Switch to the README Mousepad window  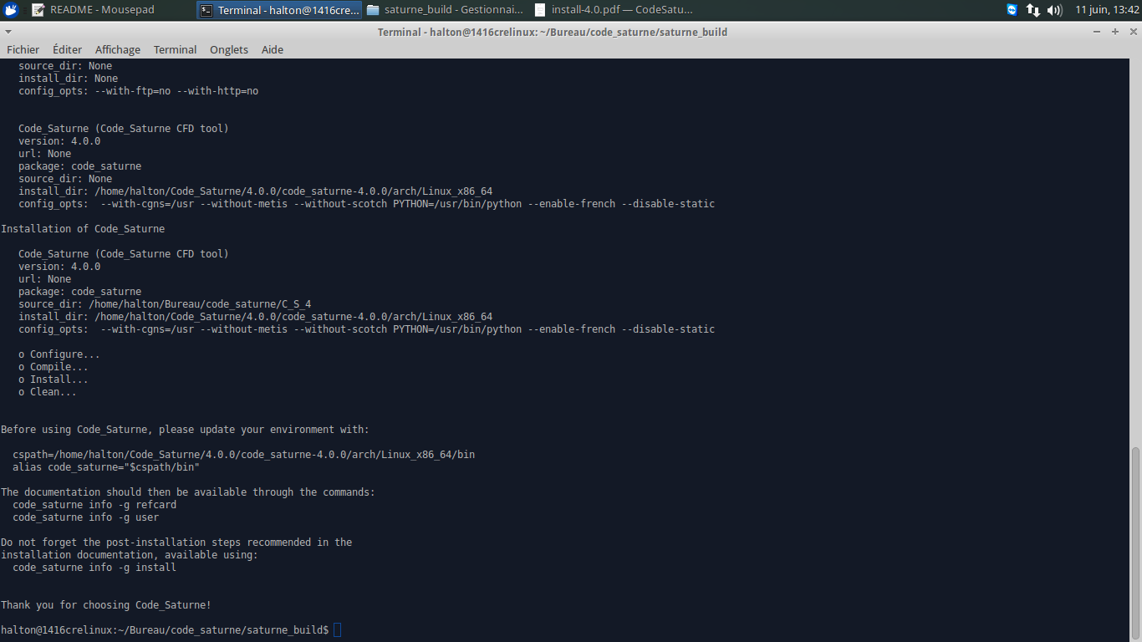click(x=94, y=10)
